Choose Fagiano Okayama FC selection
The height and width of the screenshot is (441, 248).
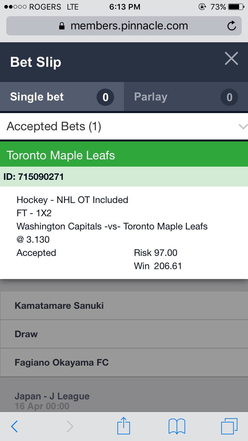tap(124, 362)
